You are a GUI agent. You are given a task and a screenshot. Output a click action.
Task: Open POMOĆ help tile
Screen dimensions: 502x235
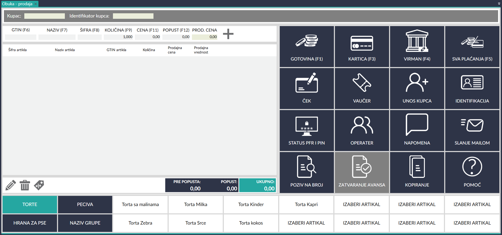tap(472, 172)
